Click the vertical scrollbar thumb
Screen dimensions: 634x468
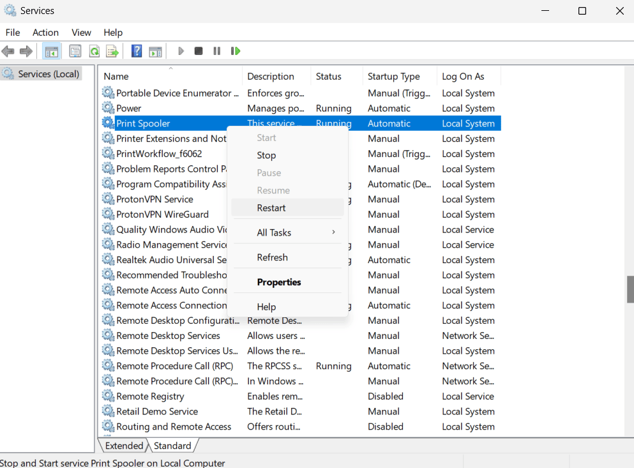[x=630, y=289]
